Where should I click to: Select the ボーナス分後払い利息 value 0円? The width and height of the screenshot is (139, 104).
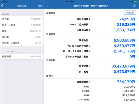pos(132,57)
